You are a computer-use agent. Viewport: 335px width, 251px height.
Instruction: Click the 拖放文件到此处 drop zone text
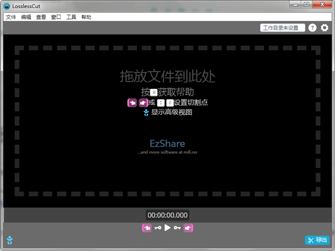click(x=167, y=76)
